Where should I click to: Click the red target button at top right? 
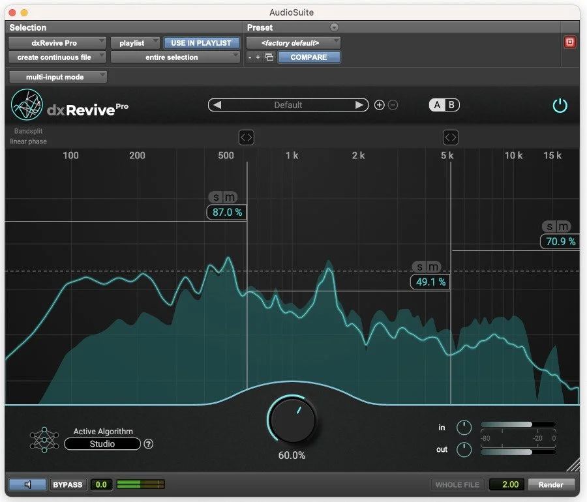(570, 42)
